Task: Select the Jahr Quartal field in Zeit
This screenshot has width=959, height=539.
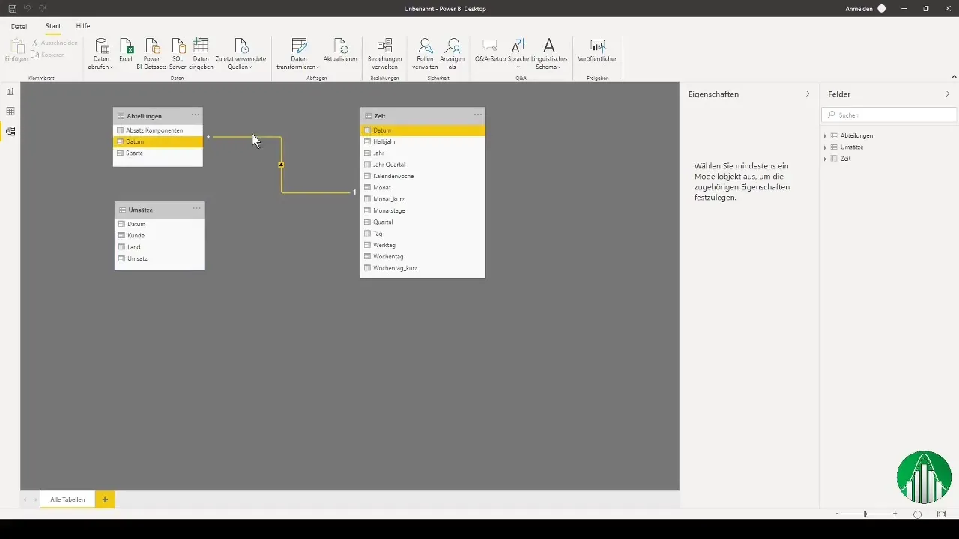Action: [x=423, y=165]
